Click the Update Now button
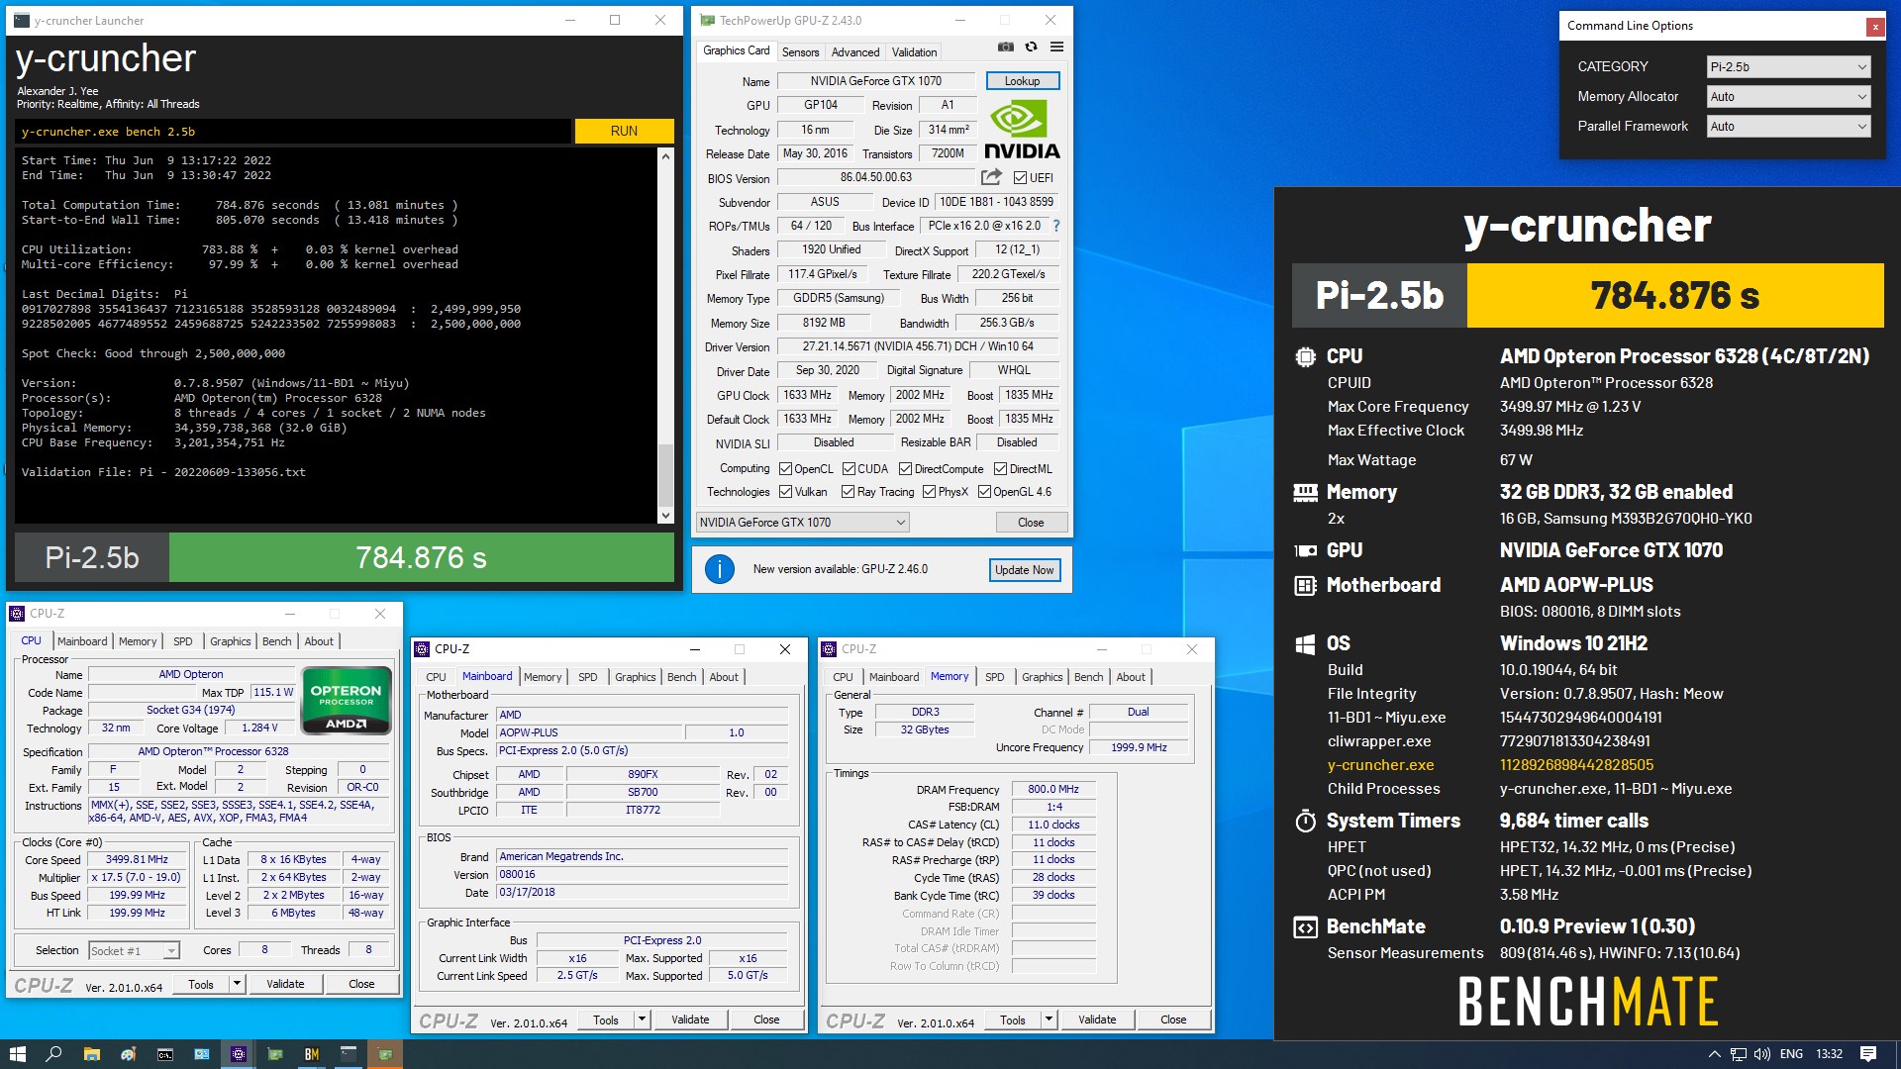The image size is (1901, 1069). click(x=1025, y=570)
